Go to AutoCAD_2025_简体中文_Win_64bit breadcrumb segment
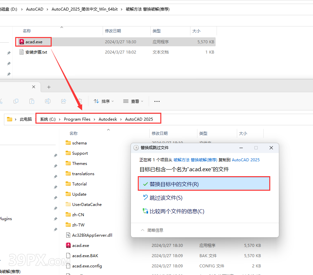 tap(85, 9)
